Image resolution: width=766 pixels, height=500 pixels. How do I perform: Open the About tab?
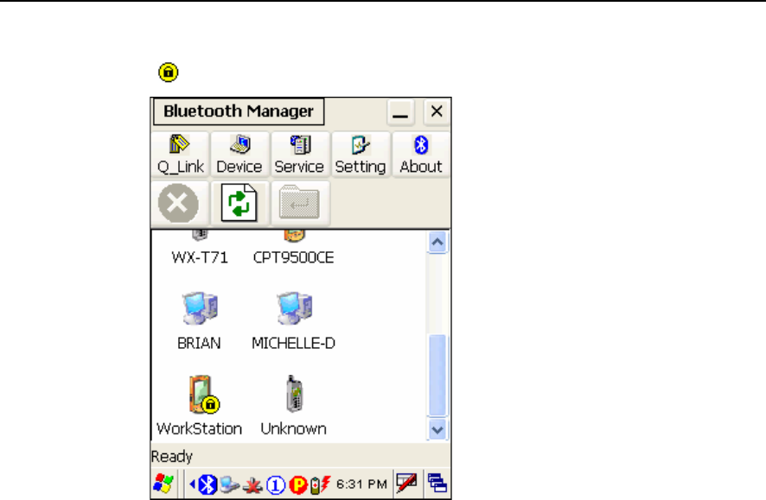coord(421,155)
